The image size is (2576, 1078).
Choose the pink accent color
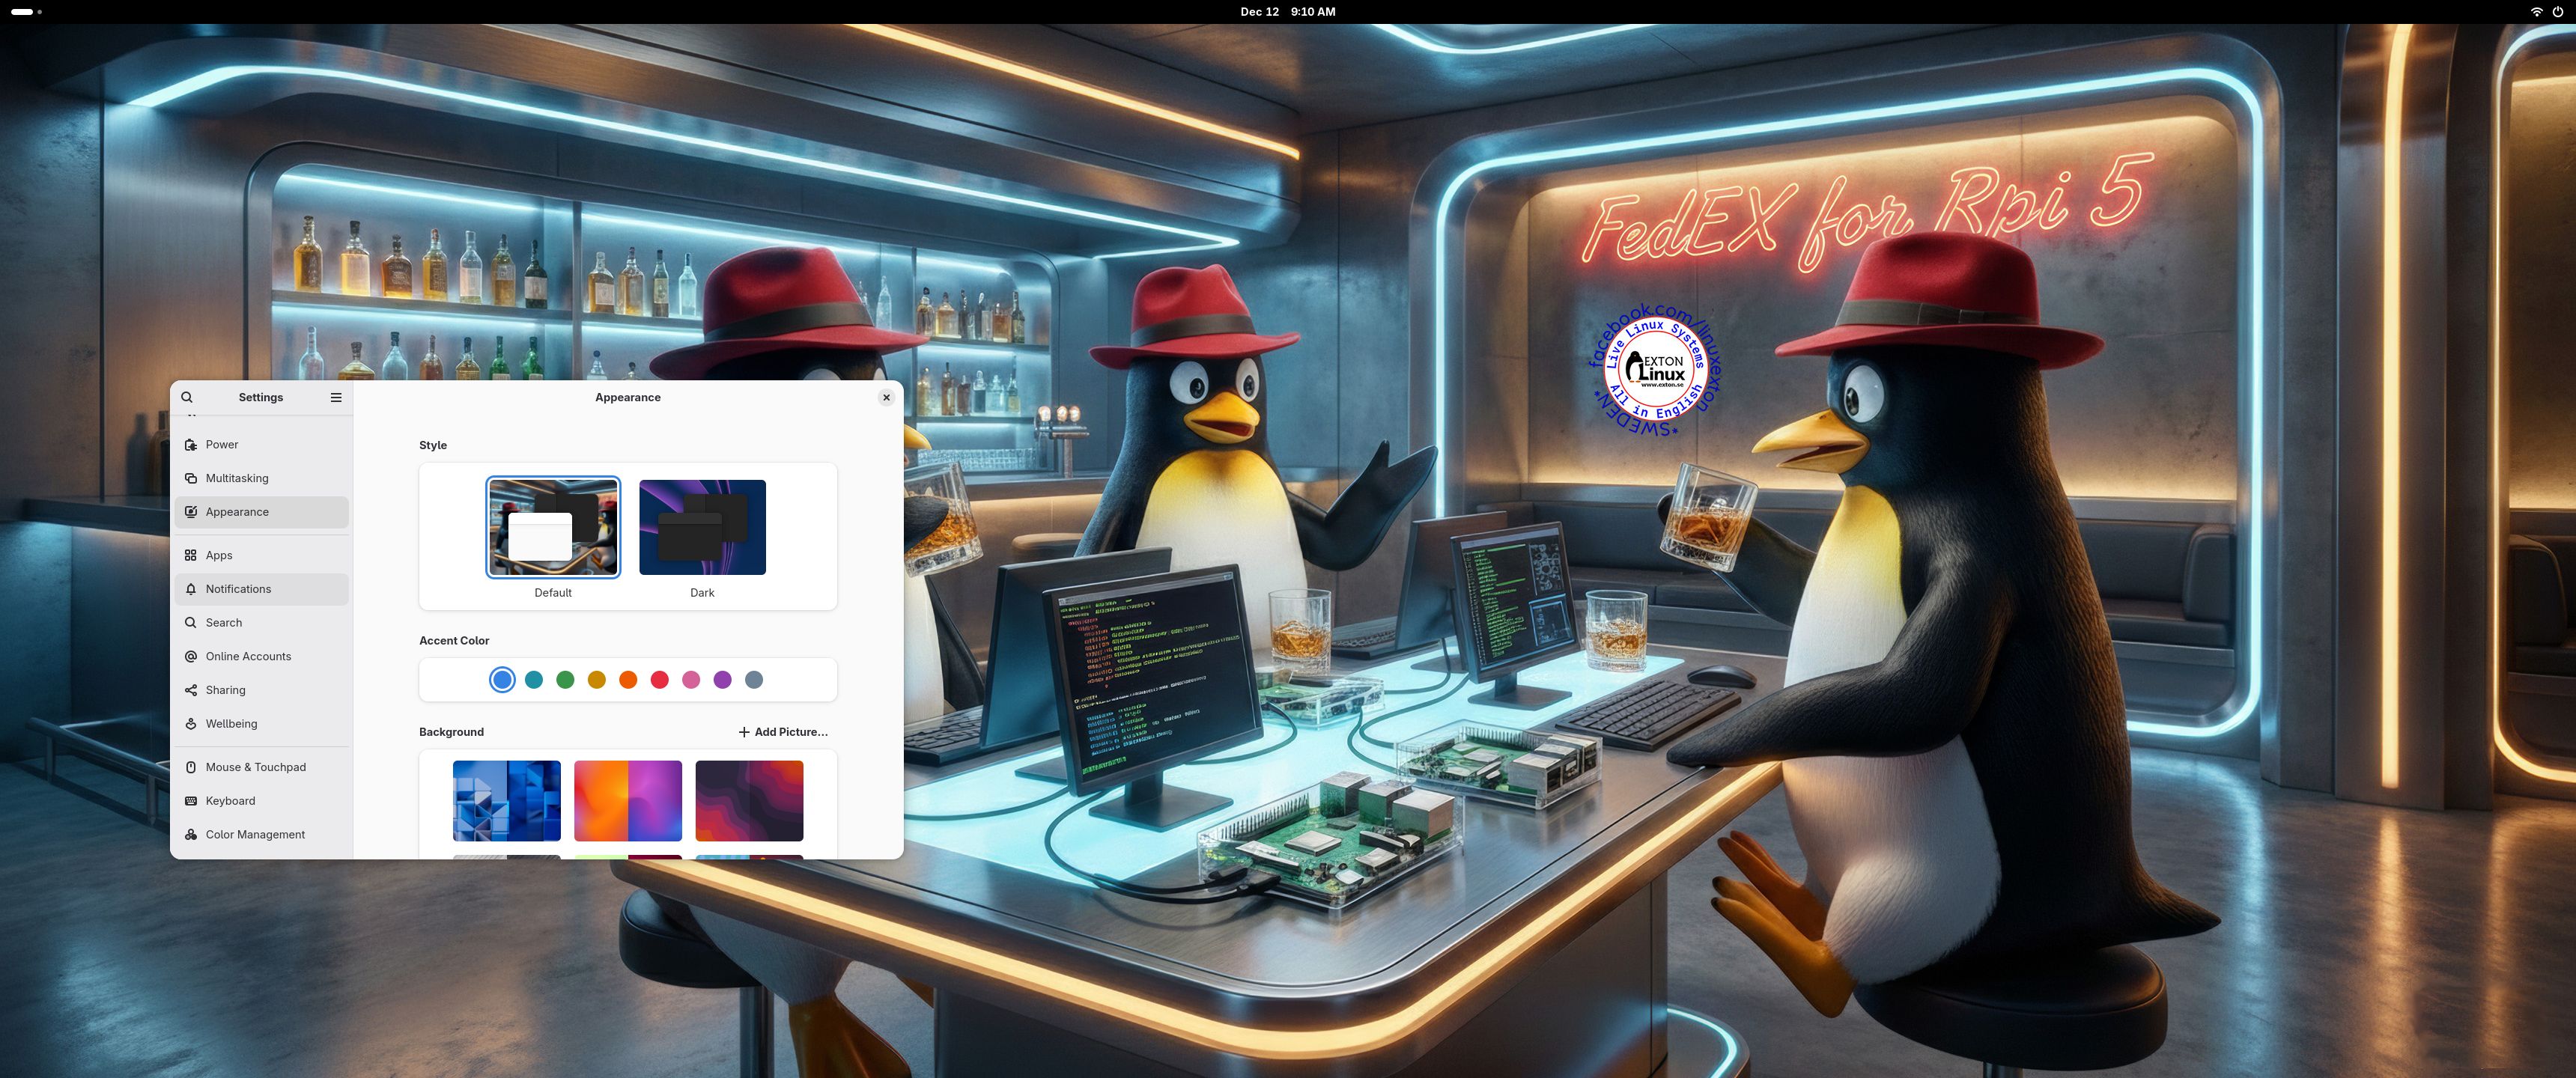click(691, 680)
